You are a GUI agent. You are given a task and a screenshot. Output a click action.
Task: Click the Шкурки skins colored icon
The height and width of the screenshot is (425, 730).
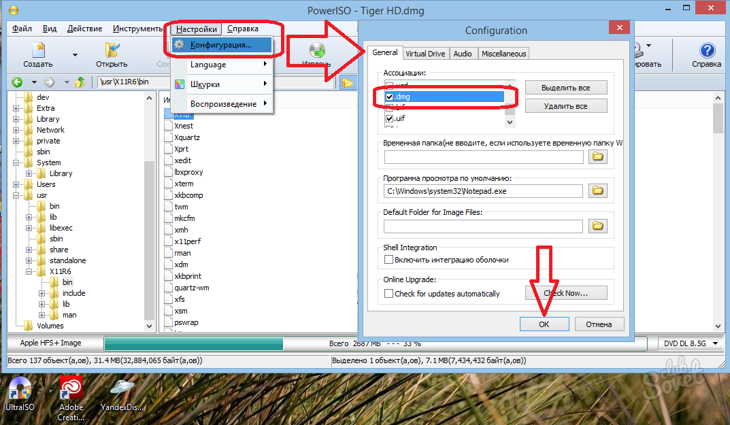180,84
